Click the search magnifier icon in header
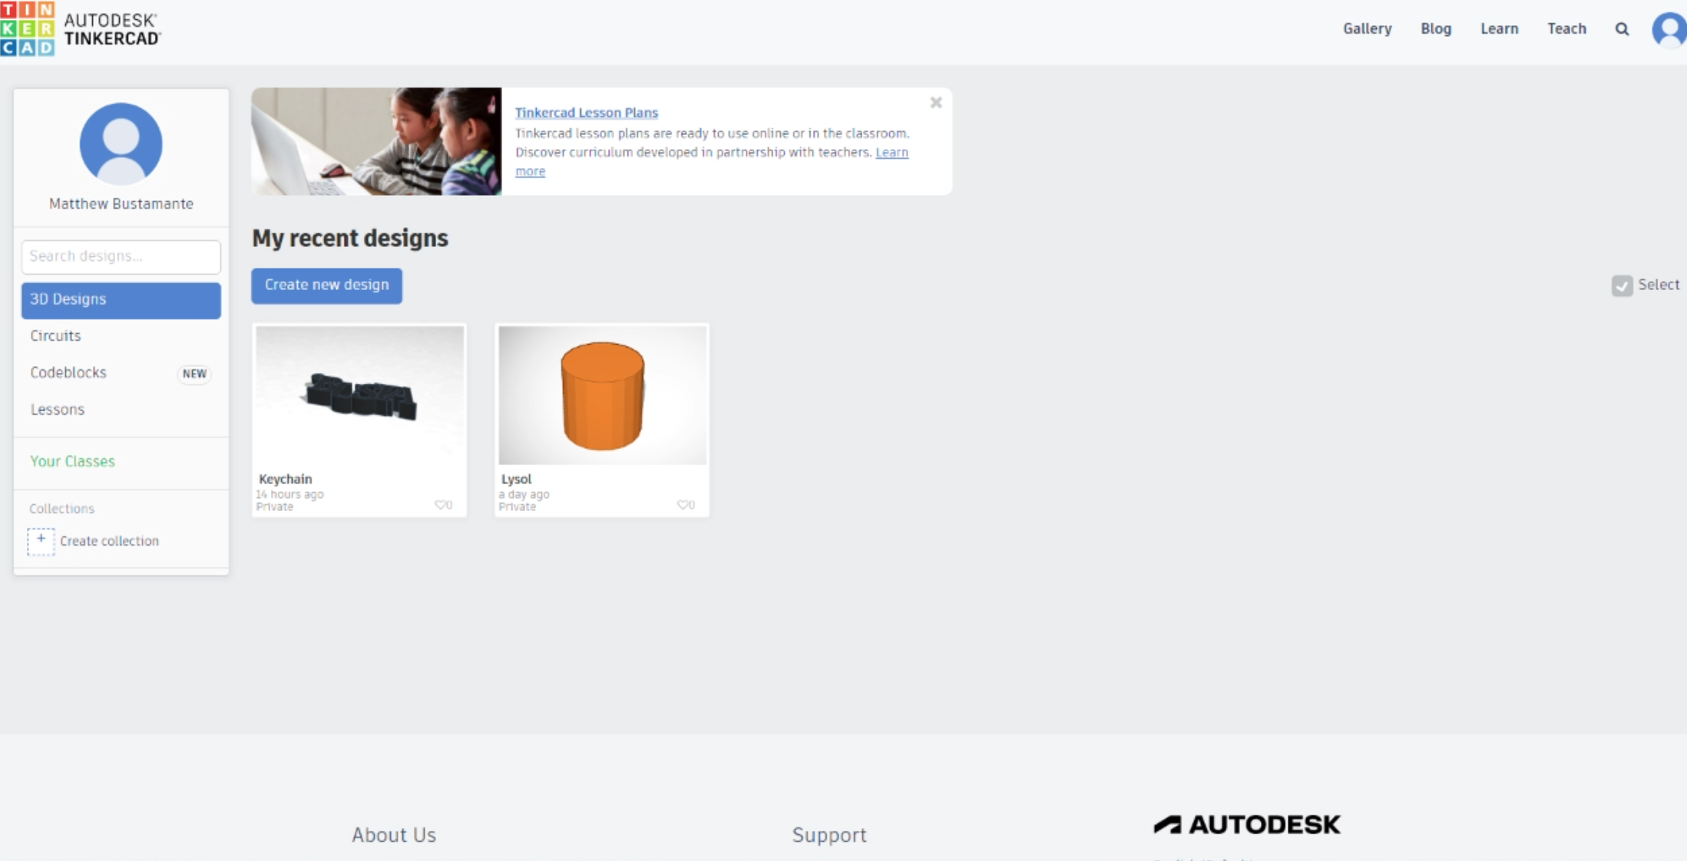 [x=1622, y=29]
